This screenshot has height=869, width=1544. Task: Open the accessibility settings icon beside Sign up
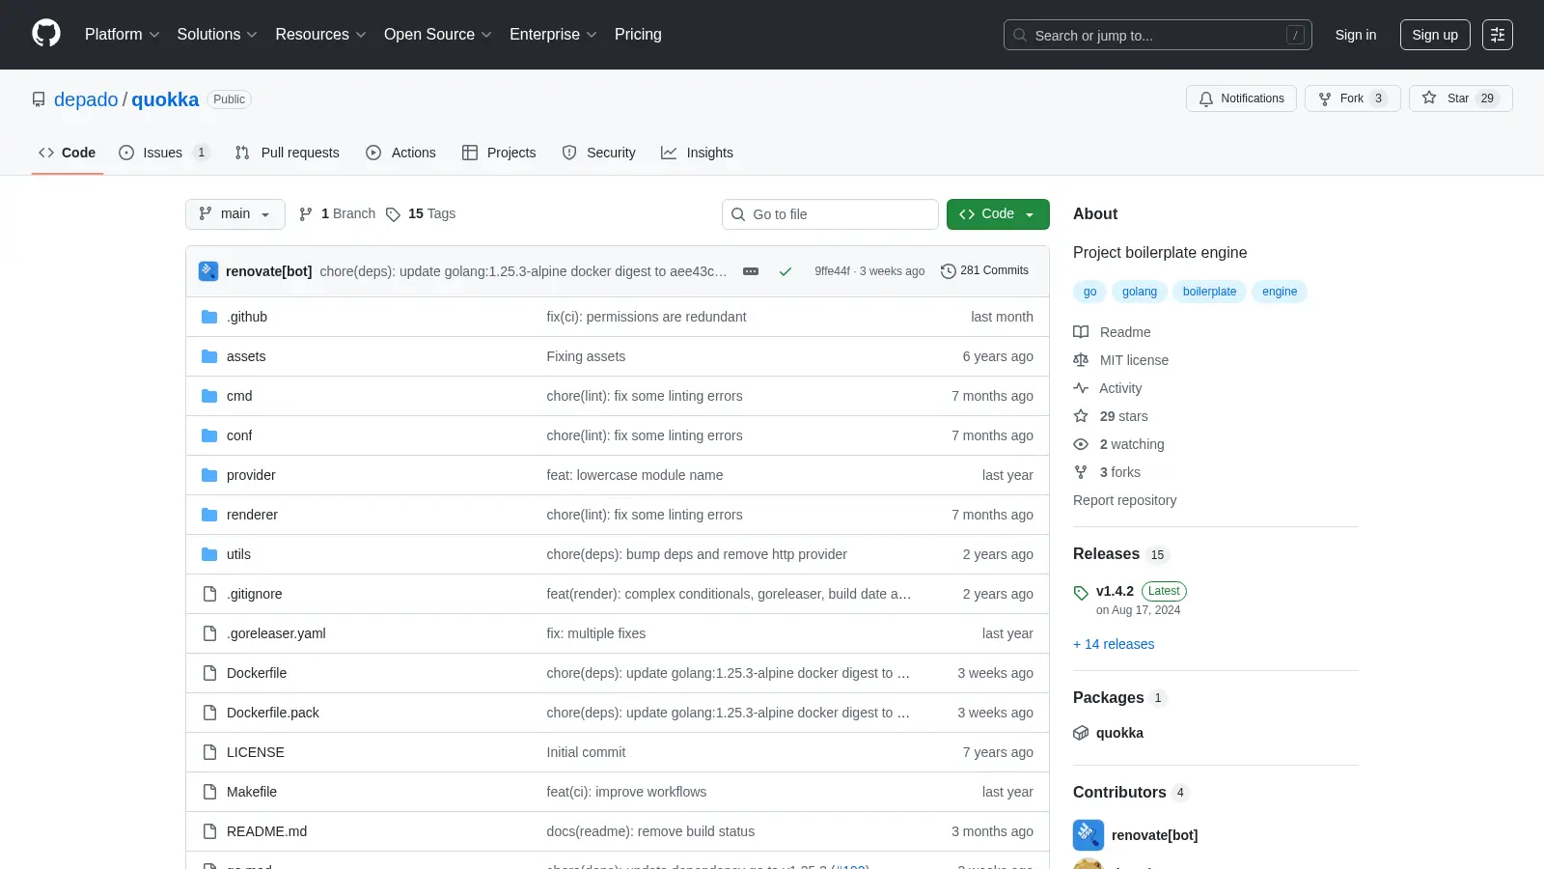(1498, 35)
